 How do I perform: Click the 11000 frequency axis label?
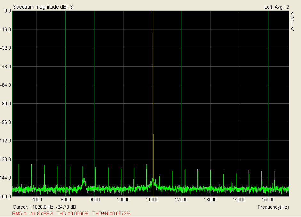pyautogui.click(x=152, y=200)
